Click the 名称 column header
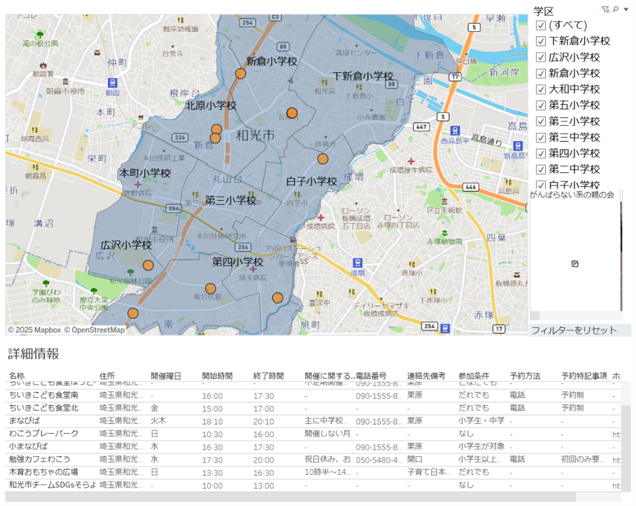This screenshot has width=636, height=506. [17, 376]
